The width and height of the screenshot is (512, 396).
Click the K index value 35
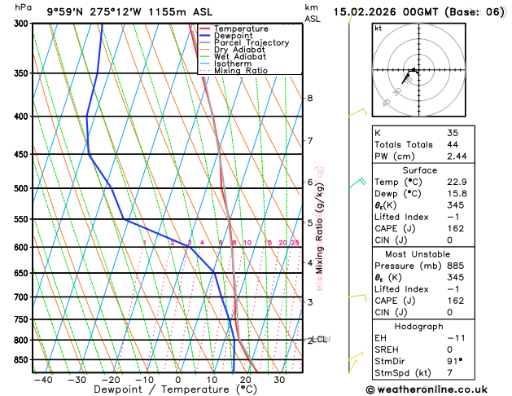click(x=453, y=133)
